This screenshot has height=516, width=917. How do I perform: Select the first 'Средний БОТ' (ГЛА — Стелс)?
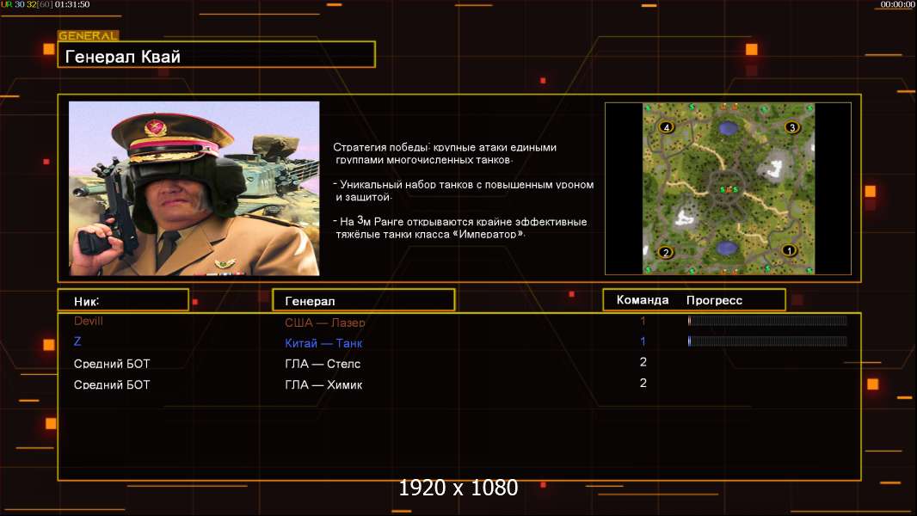point(112,364)
